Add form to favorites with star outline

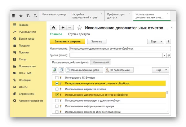click(79, 27)
